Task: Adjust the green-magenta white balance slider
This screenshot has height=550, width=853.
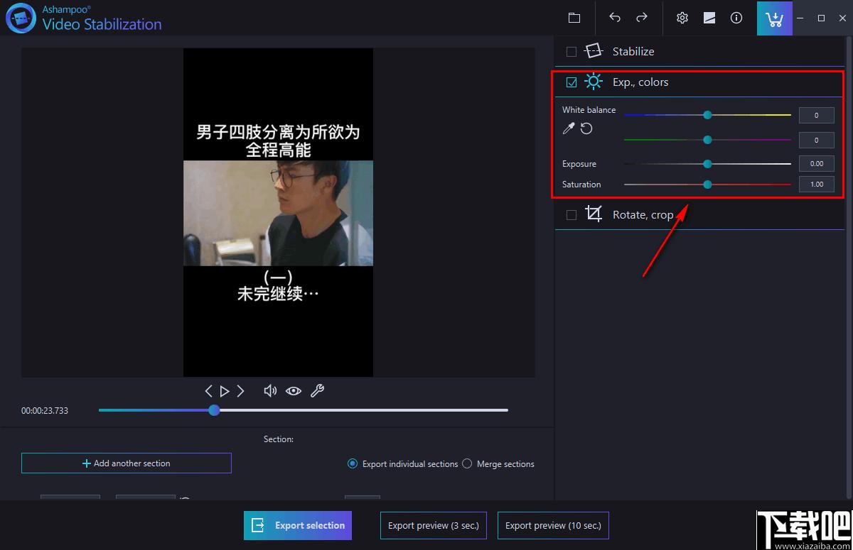Action: click(707, 140)
